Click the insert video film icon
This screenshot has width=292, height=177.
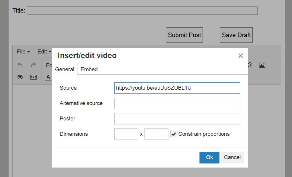[x=34, y=77]
